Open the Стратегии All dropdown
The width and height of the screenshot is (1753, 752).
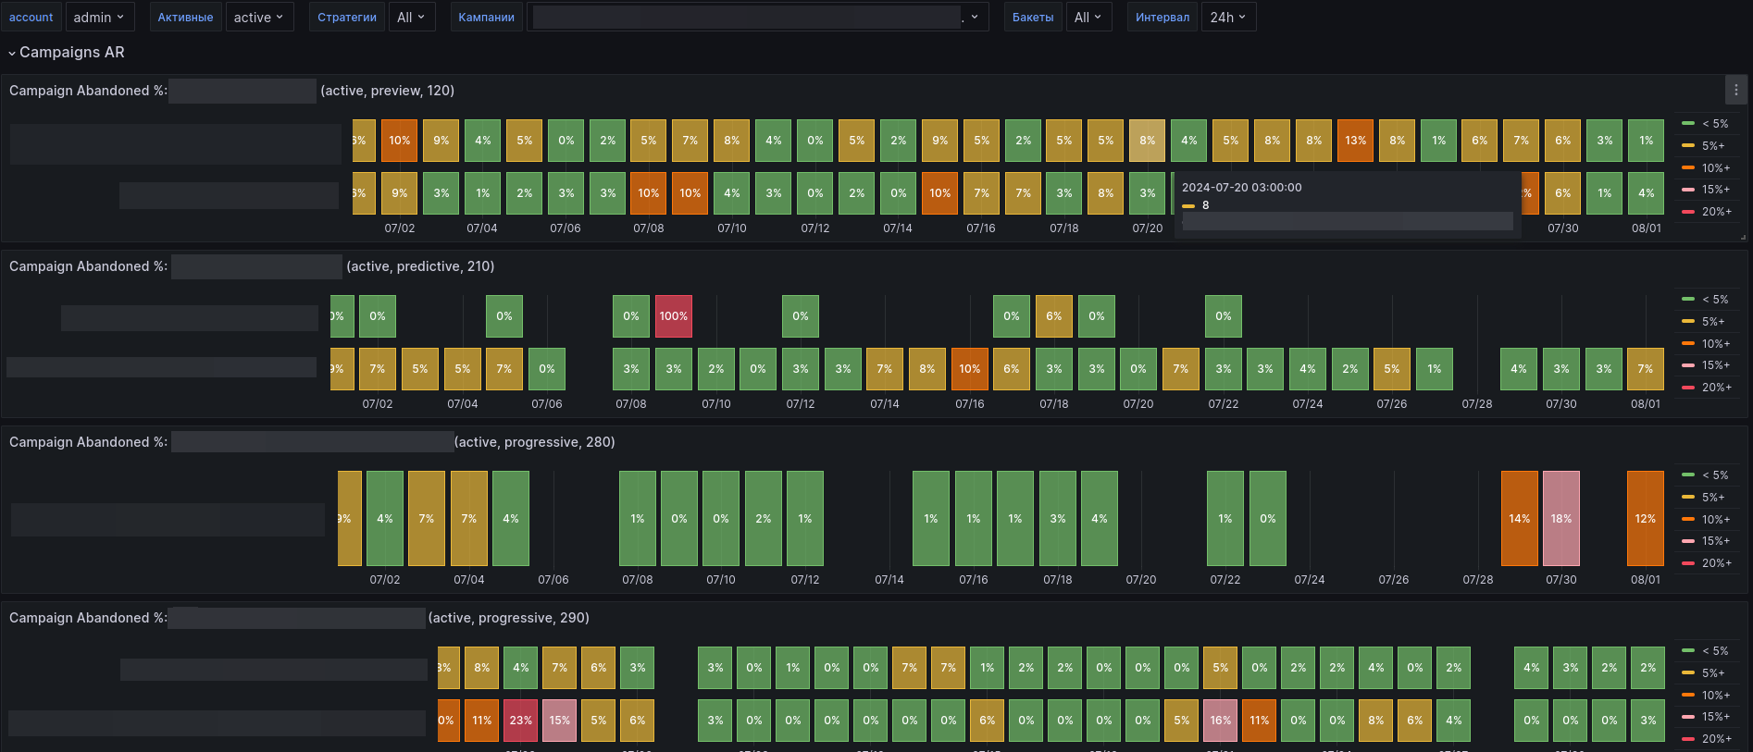click(412, 18)
